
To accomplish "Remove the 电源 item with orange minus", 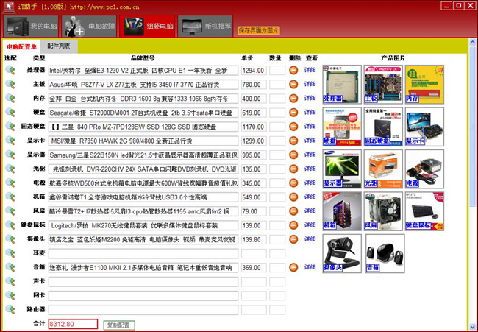I will (x=293, y=183).
